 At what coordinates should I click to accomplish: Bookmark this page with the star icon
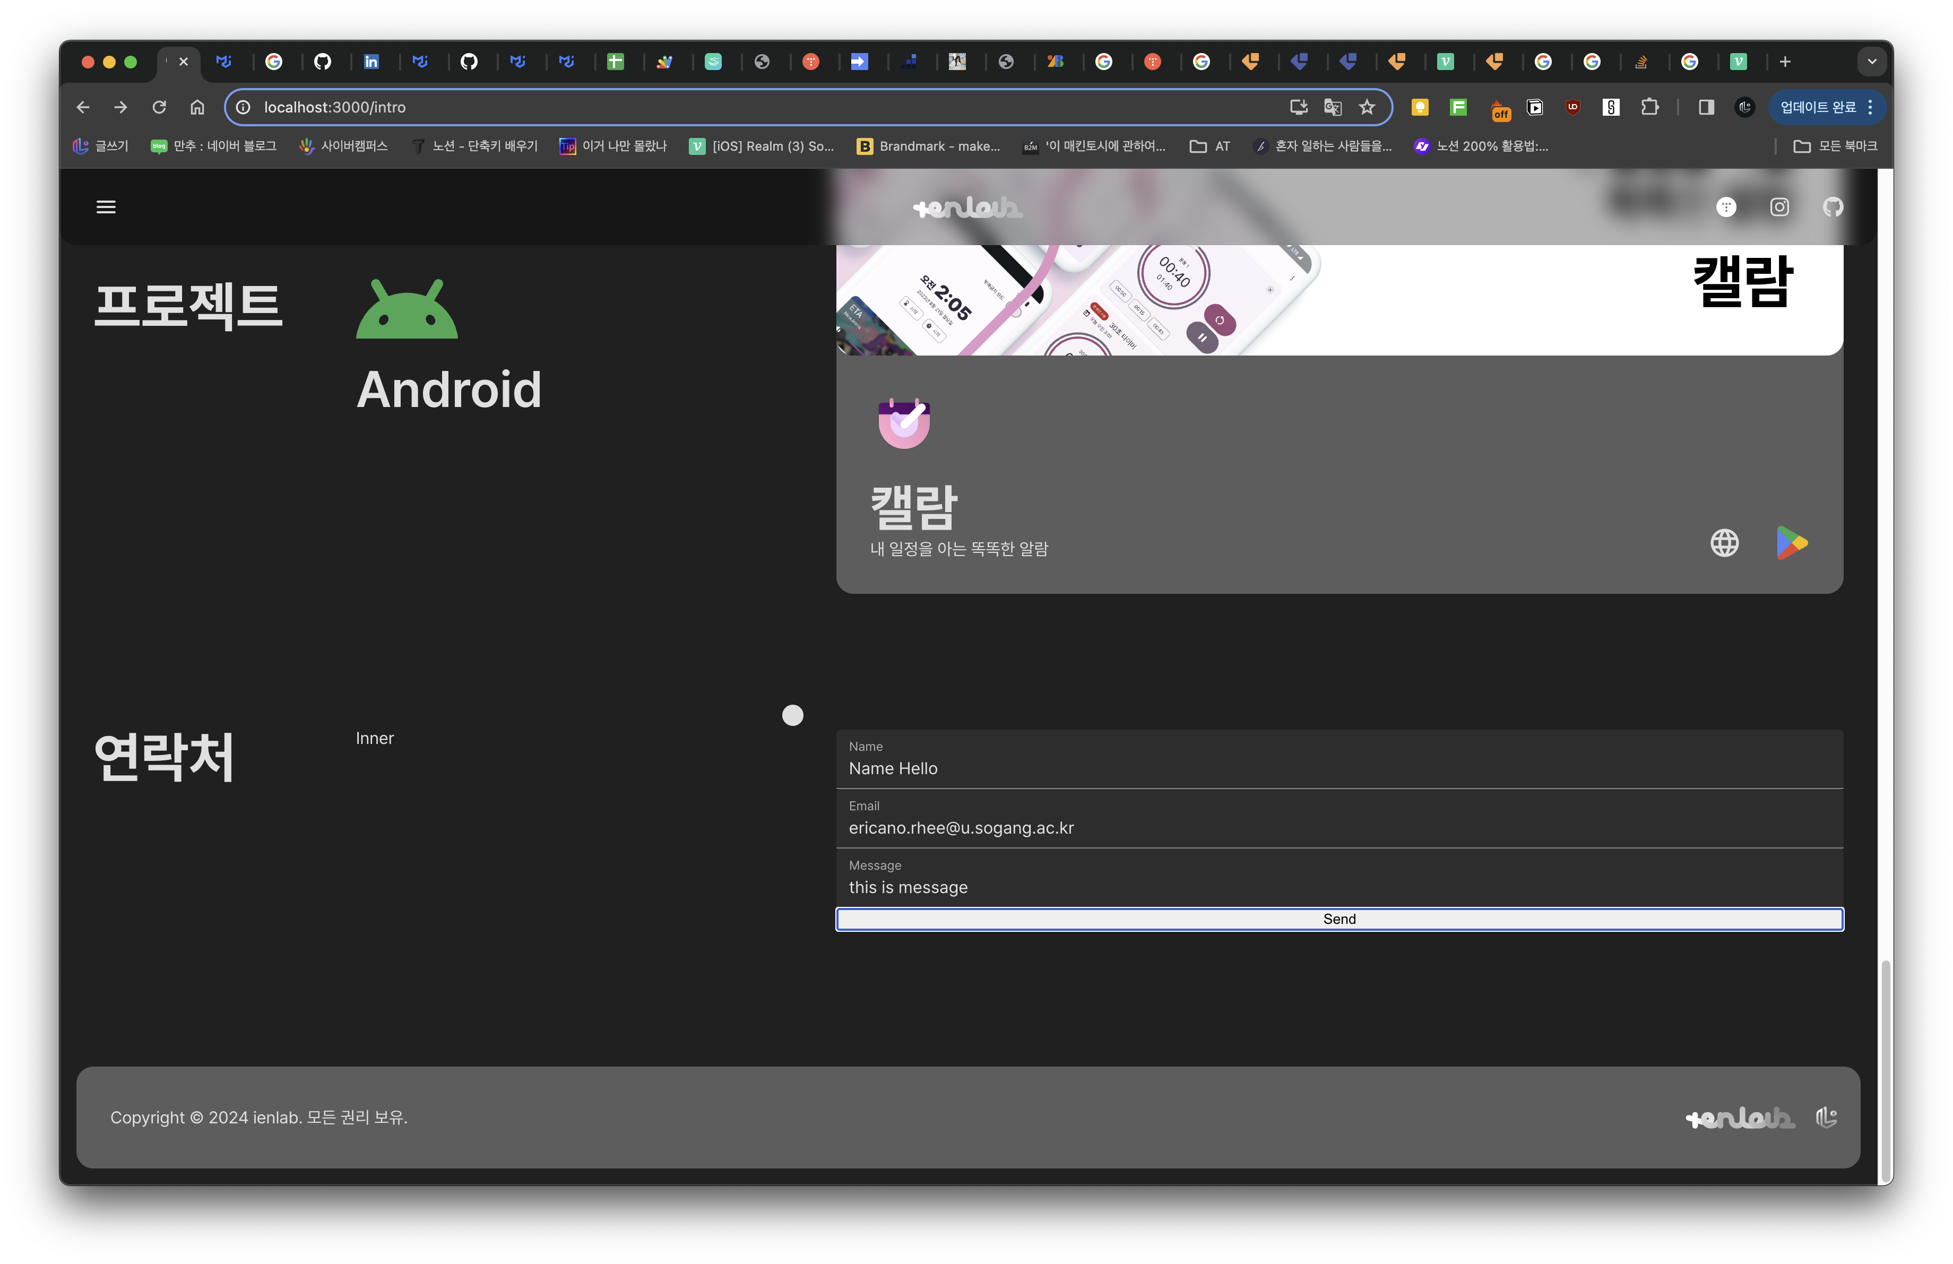click(x=1366, y=107)
